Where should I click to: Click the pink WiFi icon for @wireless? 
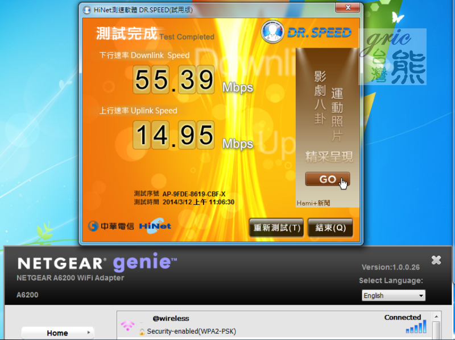(127, 325)
